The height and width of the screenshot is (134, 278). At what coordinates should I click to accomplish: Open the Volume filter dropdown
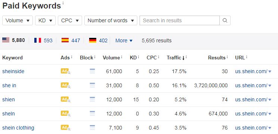18,20
